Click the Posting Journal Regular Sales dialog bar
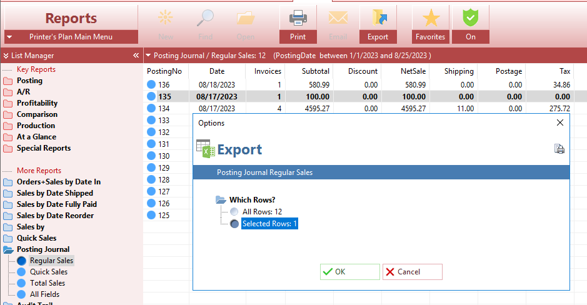 (x=381, y=172)
